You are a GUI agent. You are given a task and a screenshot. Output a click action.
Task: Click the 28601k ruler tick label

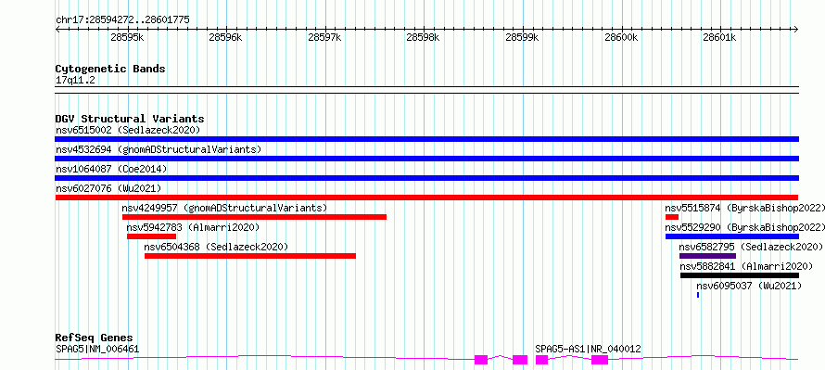click(x=719, y=37)
